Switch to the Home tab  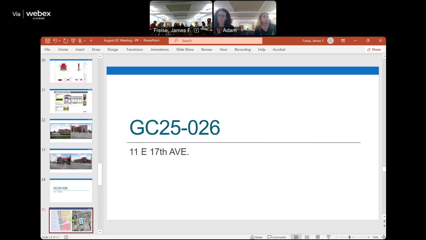click(x=63, y=49)
